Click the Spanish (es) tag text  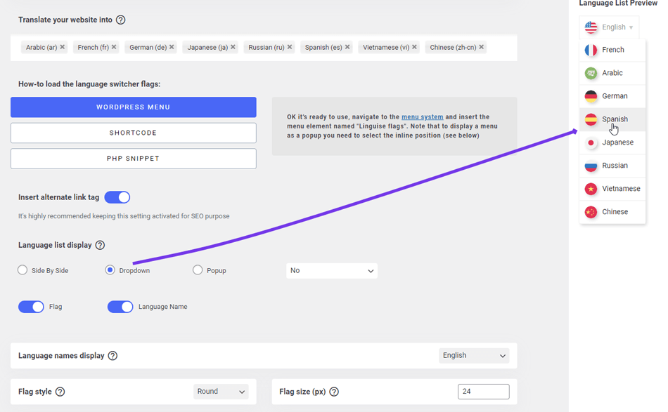pos(323,47)
